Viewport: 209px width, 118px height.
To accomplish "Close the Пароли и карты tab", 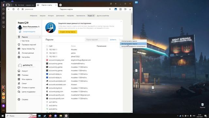I will [56, 5].
